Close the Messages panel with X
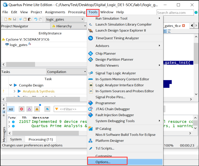 coord(4,105)
